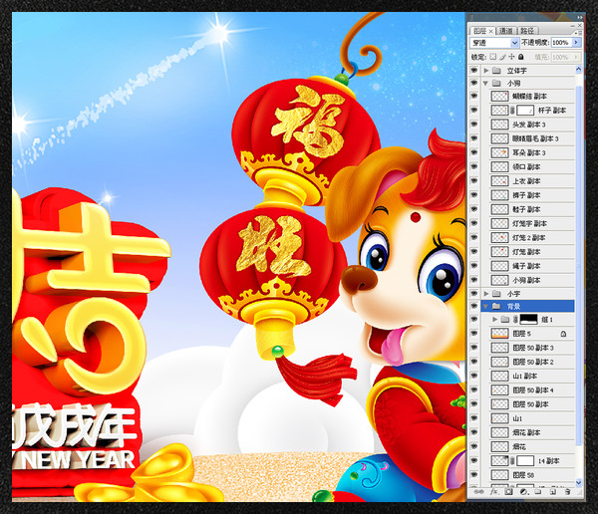Image resolution: width=598 pixels, height=514 pixels.
Task: Toggle visibility of 背景 group
Action: coord(474,306)
